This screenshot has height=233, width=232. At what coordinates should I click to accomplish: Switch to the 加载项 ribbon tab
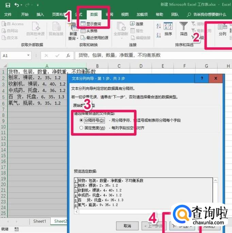142,14
